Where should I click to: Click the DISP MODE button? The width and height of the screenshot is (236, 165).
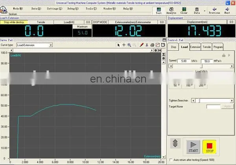click(100, 22)
